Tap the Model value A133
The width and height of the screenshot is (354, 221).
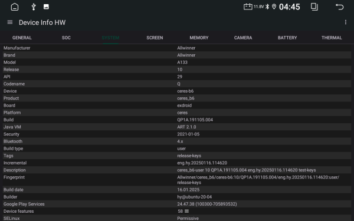[182, 62]
